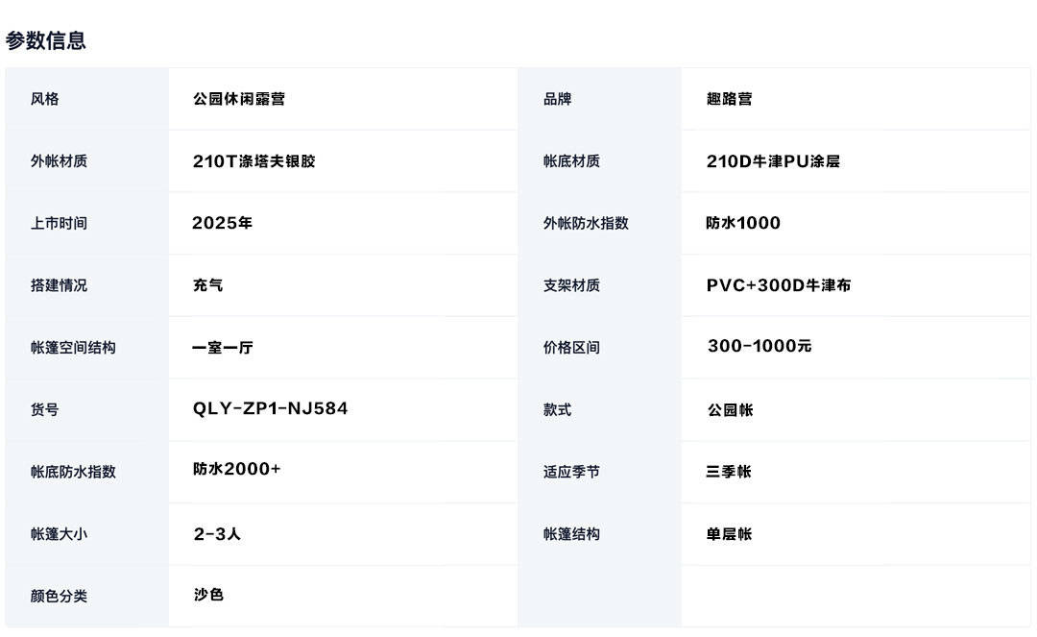Click the brand value 趣路营
Viewport: 1037px width, 637px height.
pos(729,99)
